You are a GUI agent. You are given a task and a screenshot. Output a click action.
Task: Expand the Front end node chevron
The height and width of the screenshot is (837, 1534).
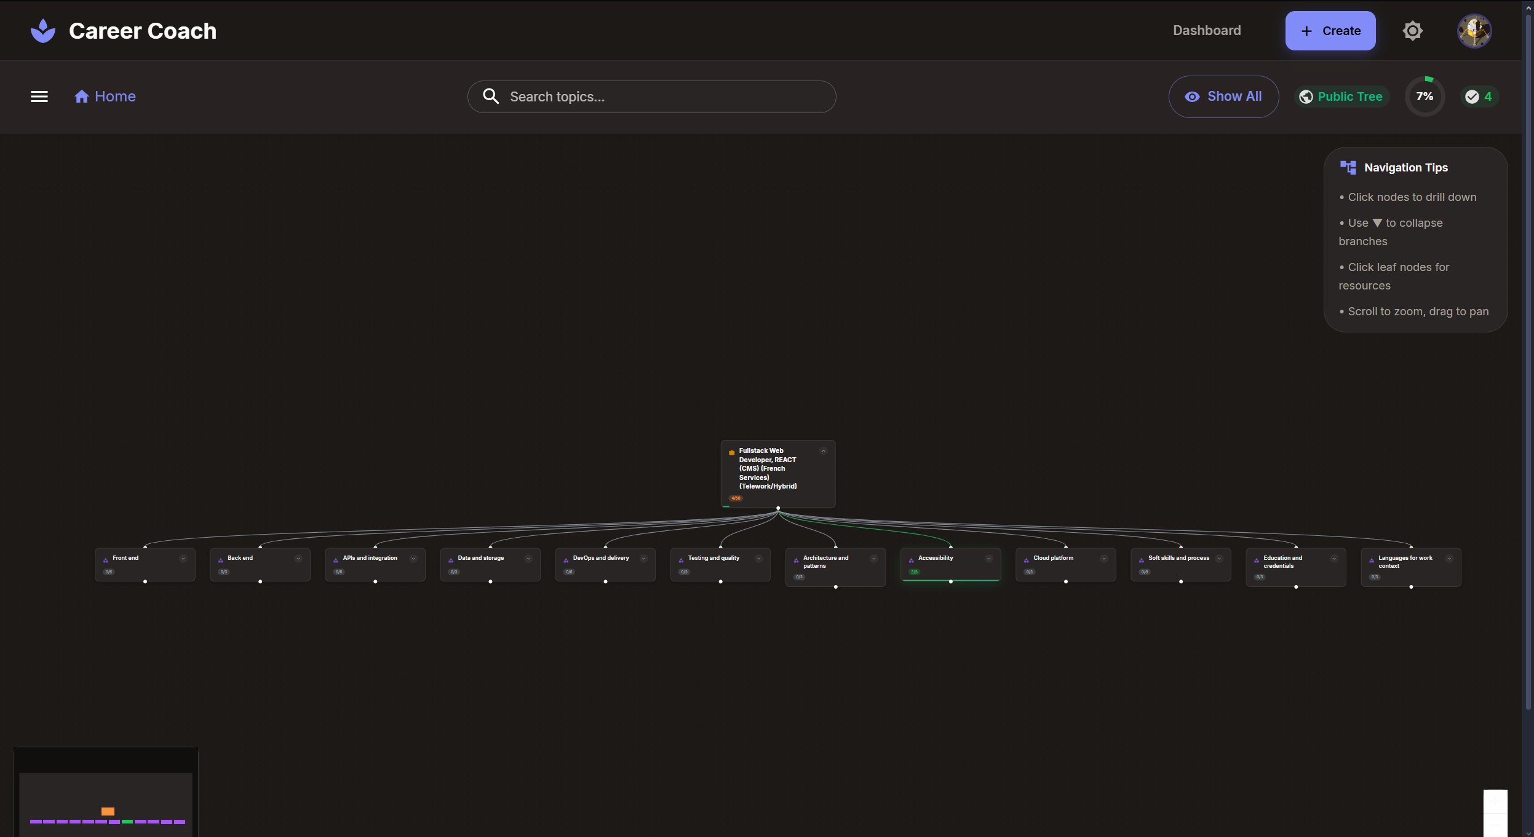[183, 559]
